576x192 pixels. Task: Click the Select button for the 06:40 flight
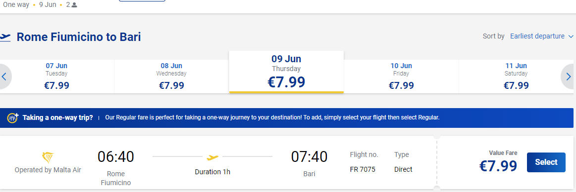pos(546,162)
